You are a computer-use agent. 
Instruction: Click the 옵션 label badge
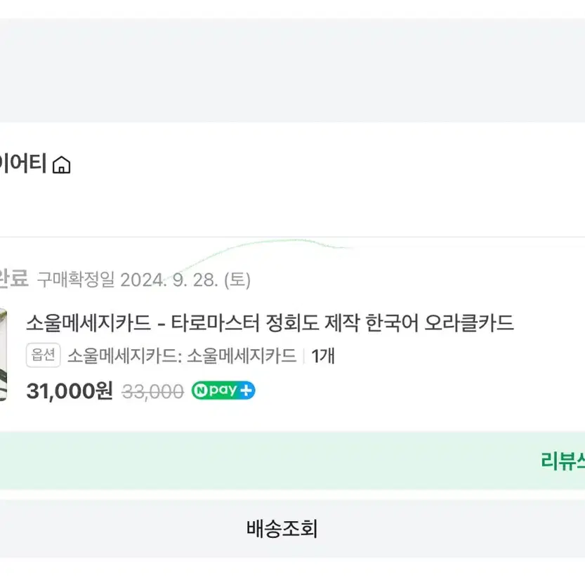click(44, 355)
